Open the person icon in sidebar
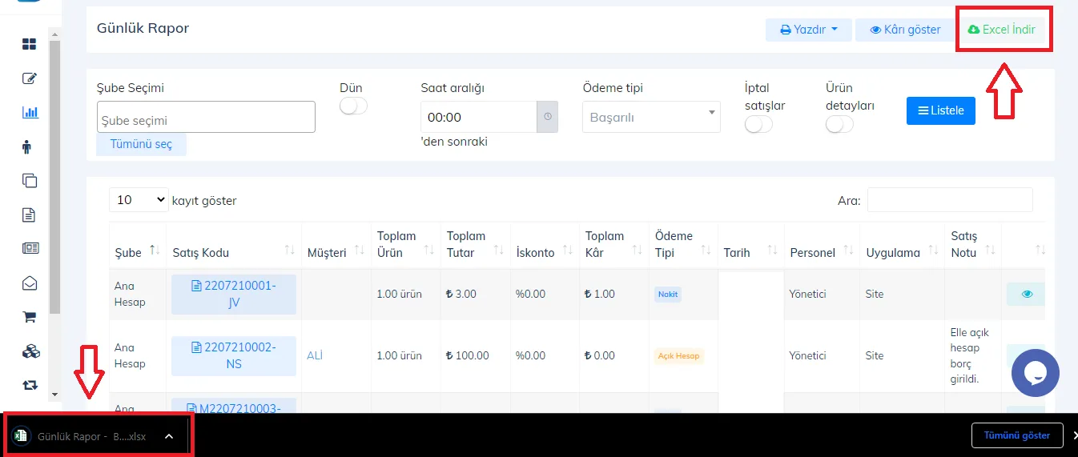This screenshot has height=457, width=1078. coord(28,146)
